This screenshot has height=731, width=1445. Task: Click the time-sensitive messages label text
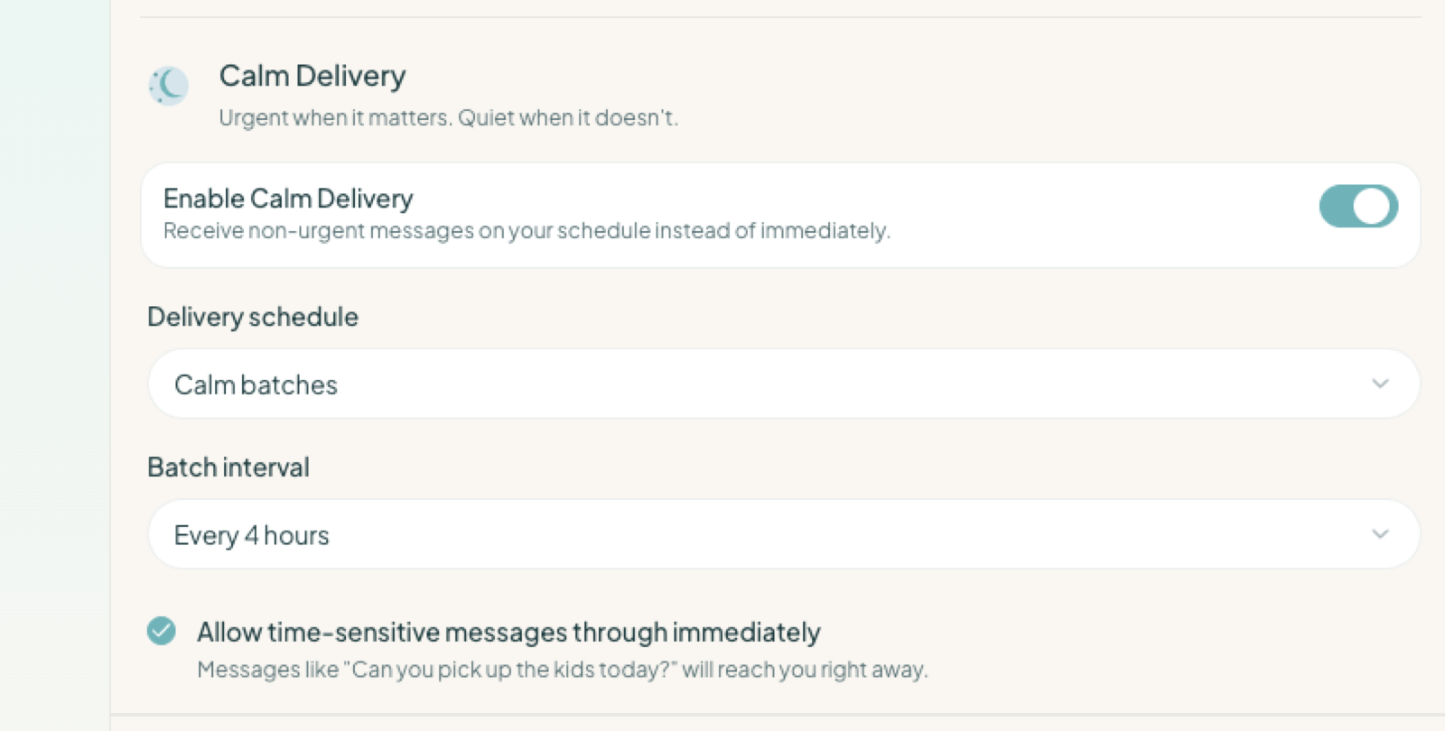(508, 632)
